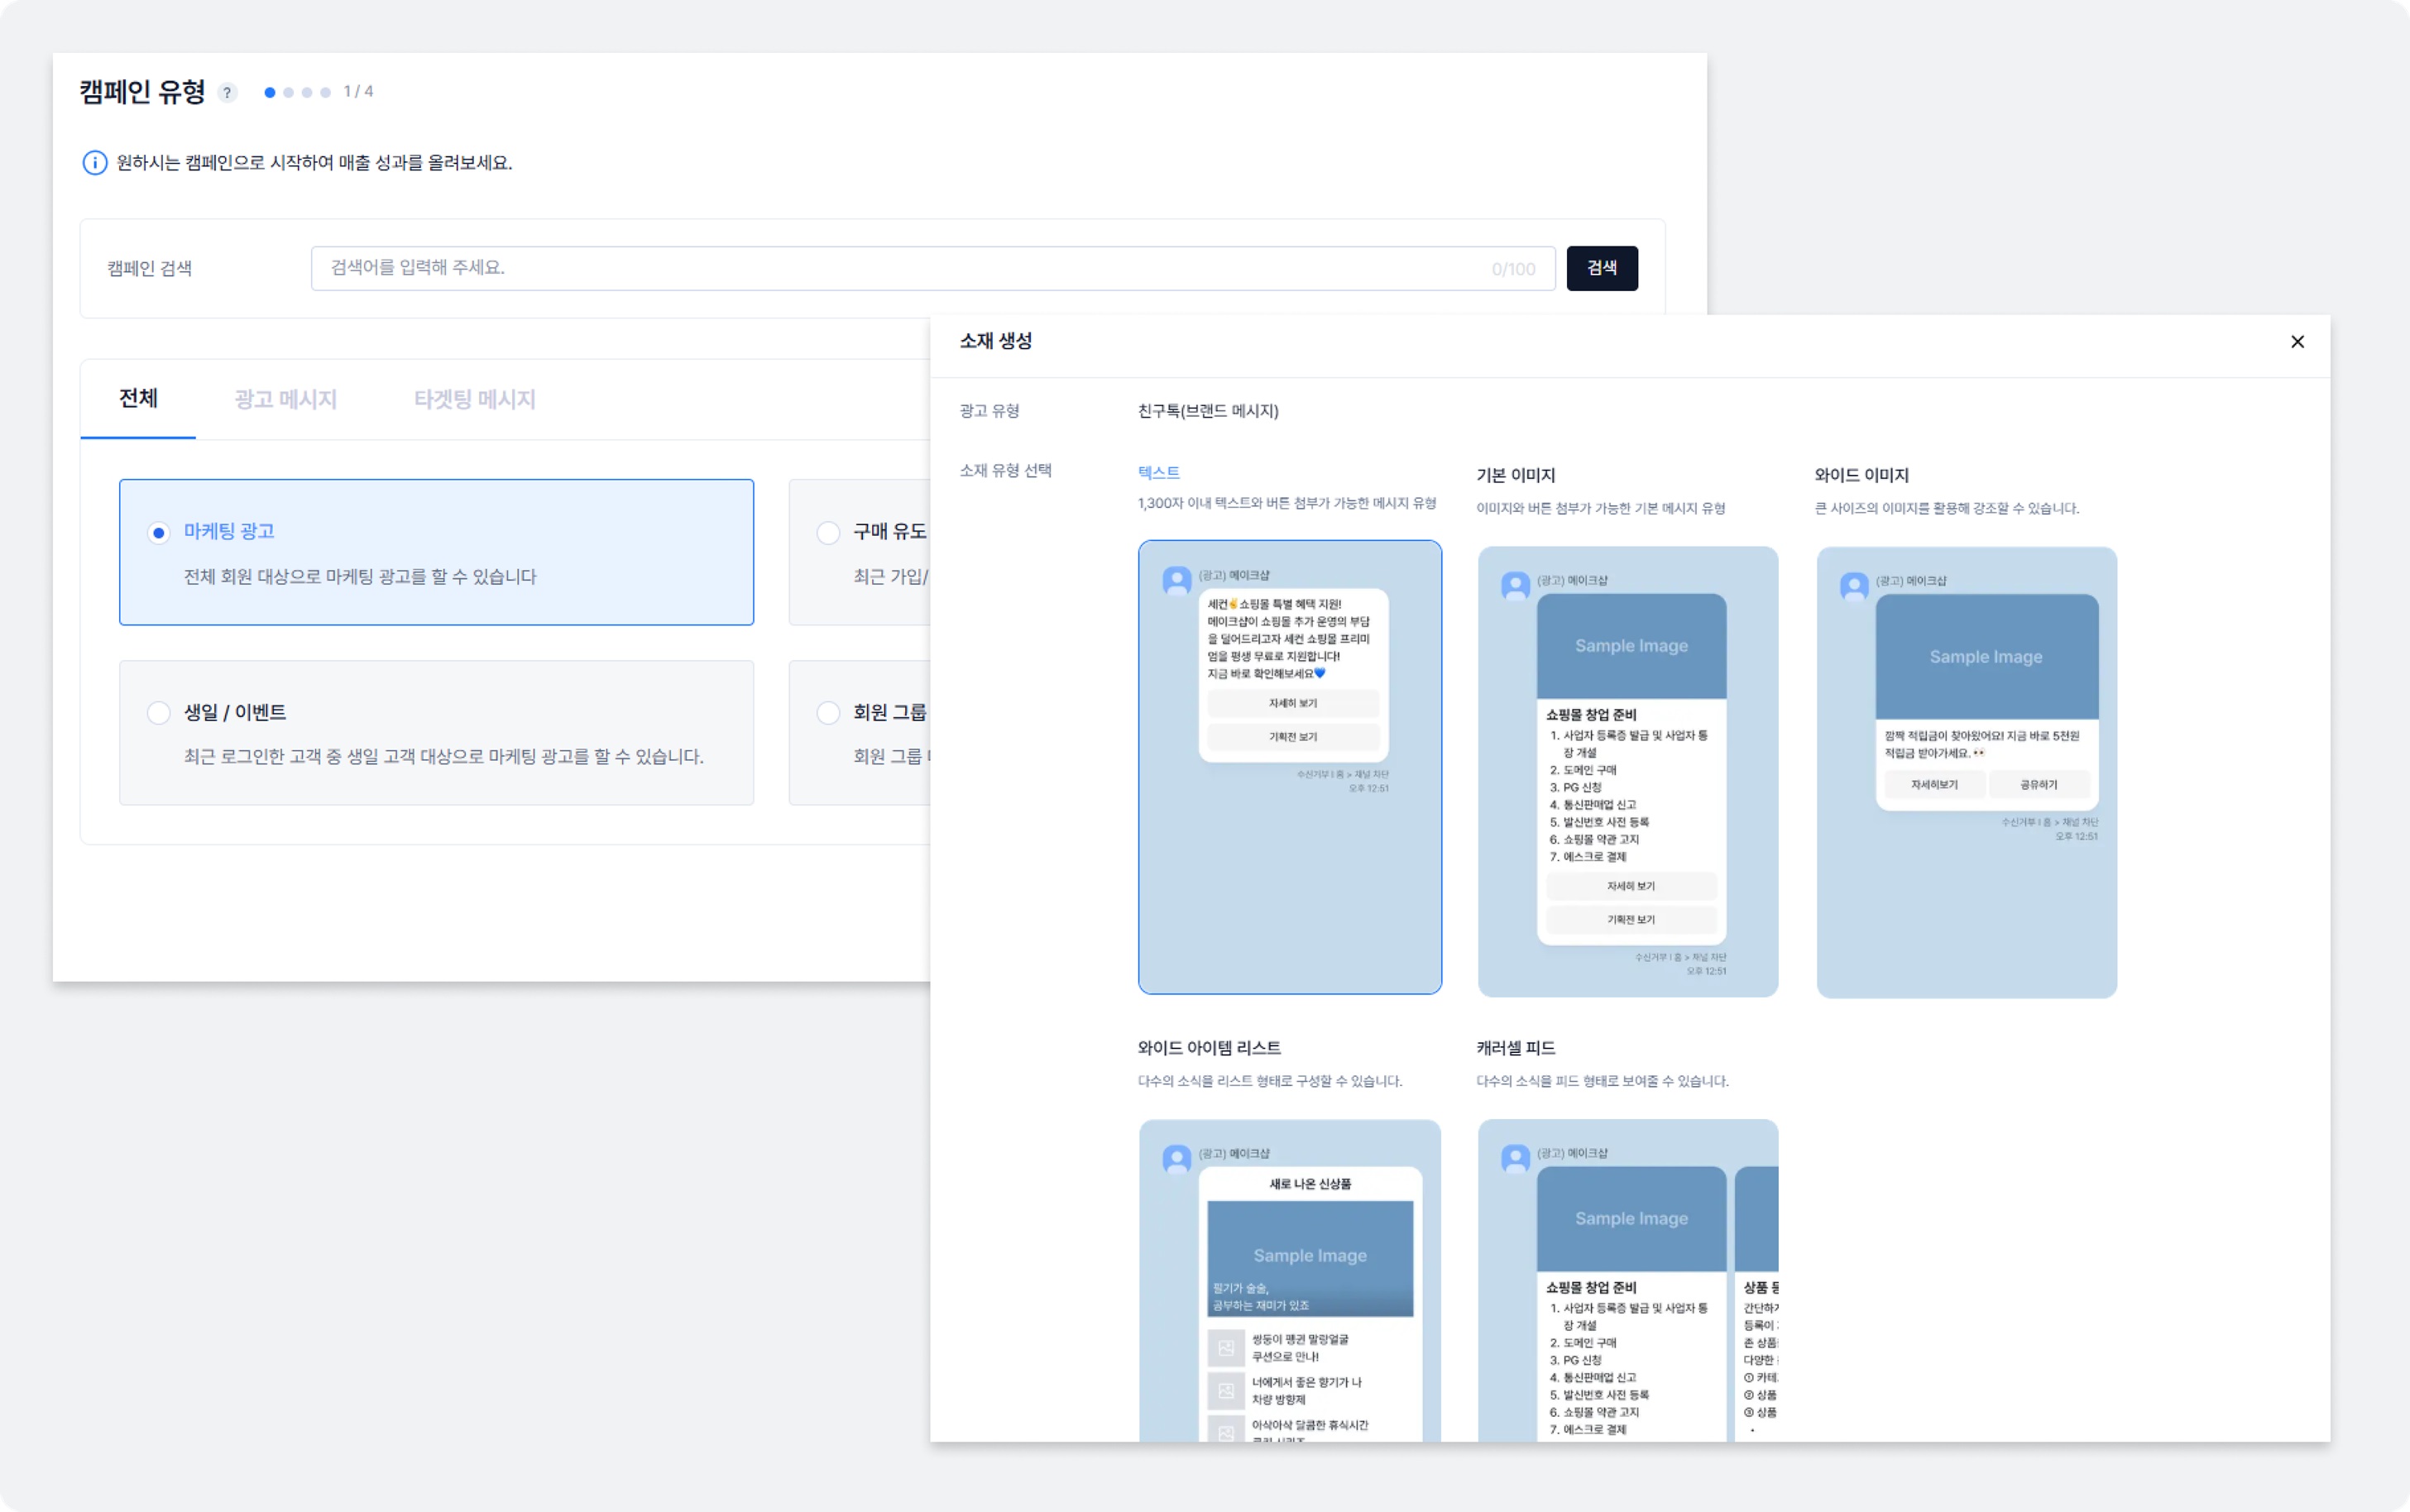Choose the 회원 그룹 radio option
2410x1512 pixels.
coord(828,713)
